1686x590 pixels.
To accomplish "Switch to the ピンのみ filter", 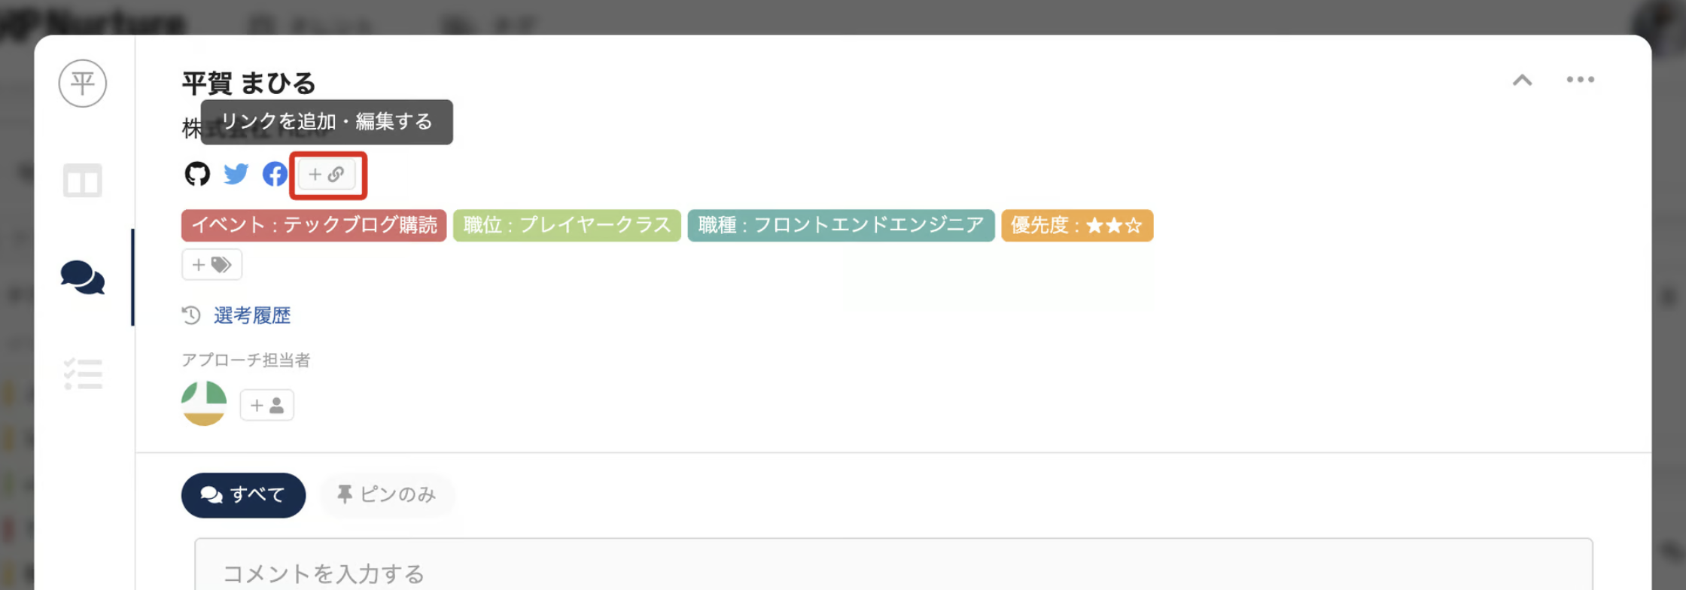I will click(x=387, y=494).
